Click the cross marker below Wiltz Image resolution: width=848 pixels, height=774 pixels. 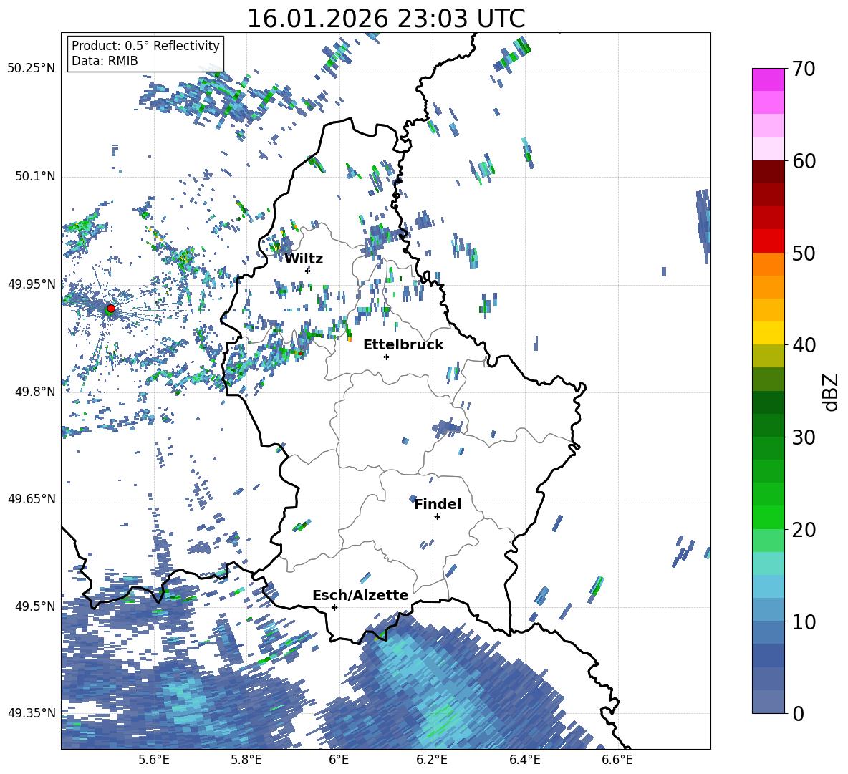click(308, 271)
